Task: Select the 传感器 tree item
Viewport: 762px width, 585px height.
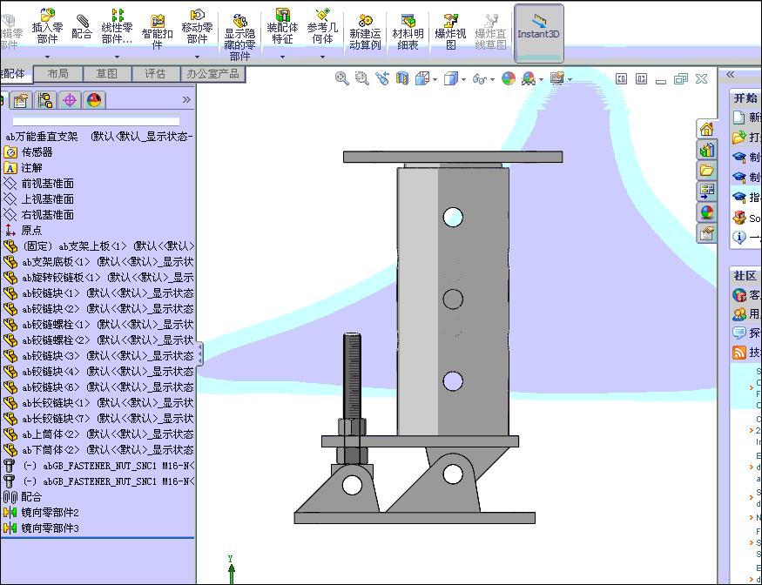Action: (37, 152)
